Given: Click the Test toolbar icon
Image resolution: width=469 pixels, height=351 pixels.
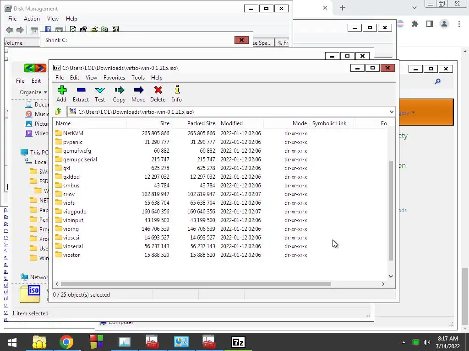Looking at the screenshot, I should pyautogui.click(x=100, y=94).
